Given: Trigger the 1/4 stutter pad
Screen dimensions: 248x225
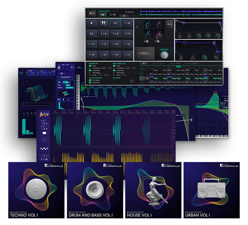Looking at the screenshot, I should click(x=103, y=34).
